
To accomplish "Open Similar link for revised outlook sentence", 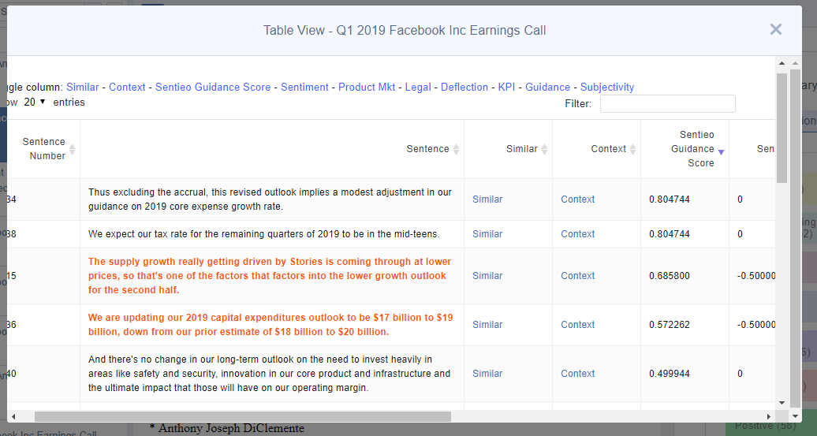I will (x=487, y=199).
